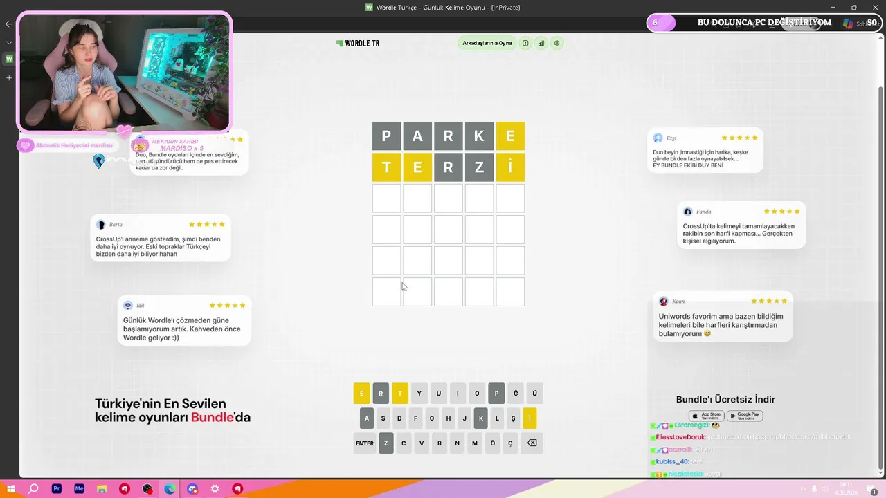The height and width of the screenshot is (498, 886).
Task: Select the Wordle tab in the vertical tab bar
Action: pos(9,59)
